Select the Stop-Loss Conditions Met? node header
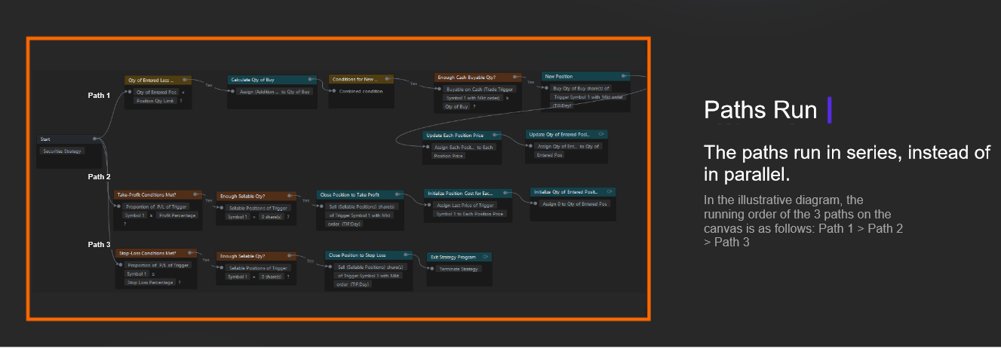 point(157,253)
